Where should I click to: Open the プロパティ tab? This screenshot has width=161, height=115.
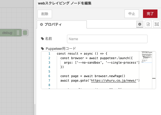tap(62, 24)
